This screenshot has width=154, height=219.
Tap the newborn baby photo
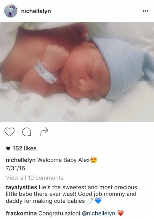[x=77, y=72]
